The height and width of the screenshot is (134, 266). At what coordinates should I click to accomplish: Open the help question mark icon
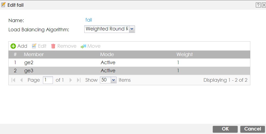pos(258,5)
